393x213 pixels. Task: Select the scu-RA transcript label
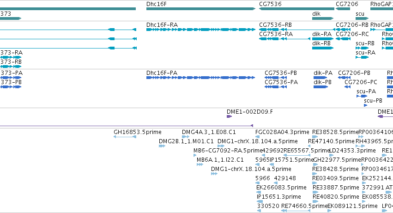point(365,53)
